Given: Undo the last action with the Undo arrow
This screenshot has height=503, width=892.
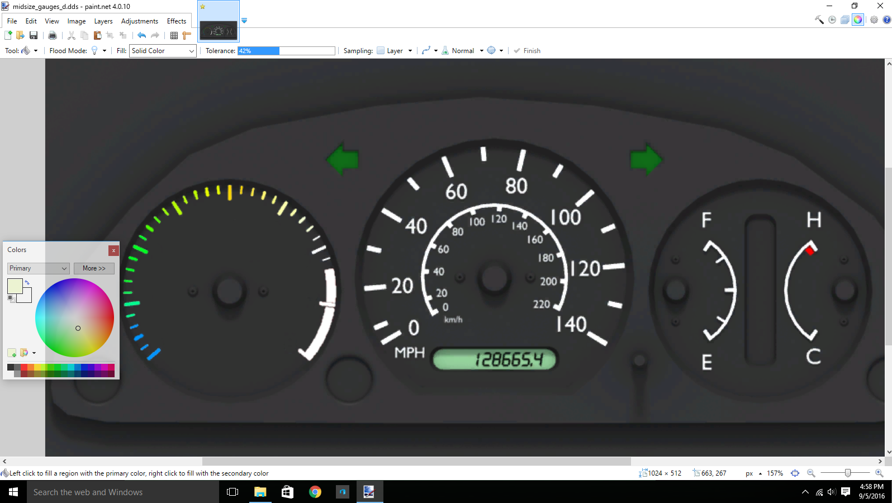Looking at the screenshot, I should click(x=142, y=35).
